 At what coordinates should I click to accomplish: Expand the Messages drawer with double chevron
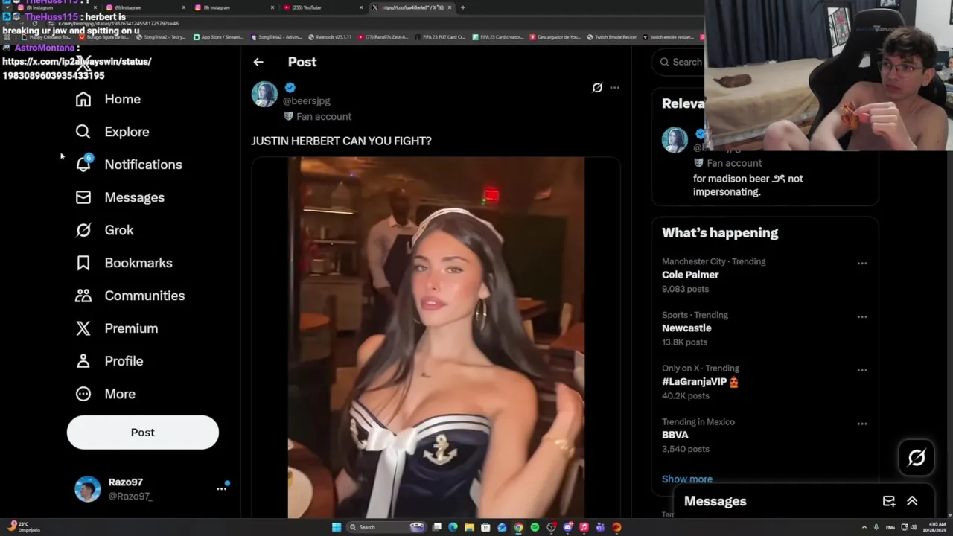(912, 501)
